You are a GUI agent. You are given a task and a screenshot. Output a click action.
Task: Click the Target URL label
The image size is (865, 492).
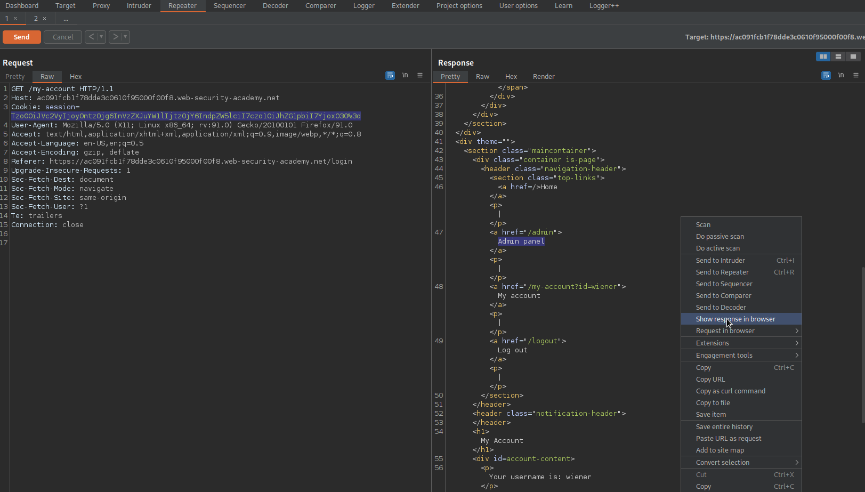pyautogui.click(x=775, y=37)
